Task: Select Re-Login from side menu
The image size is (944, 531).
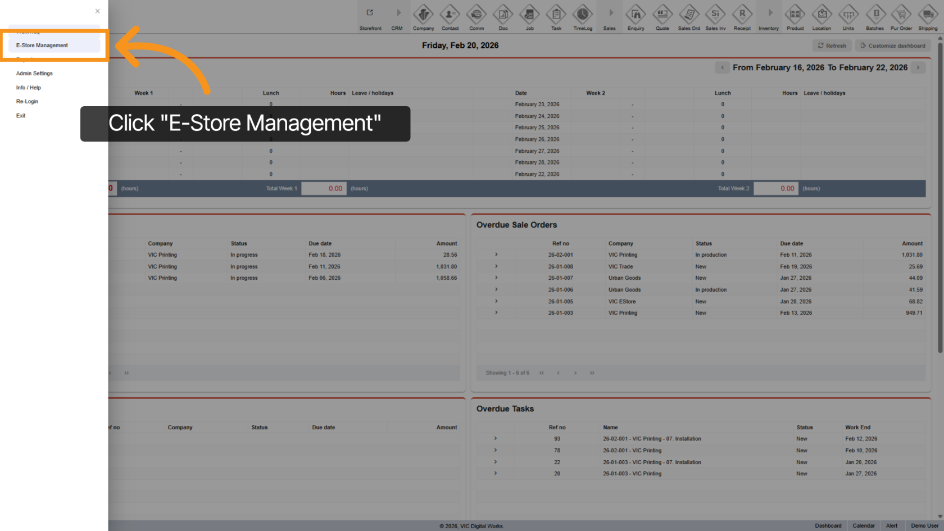Action: pos(27,102)
